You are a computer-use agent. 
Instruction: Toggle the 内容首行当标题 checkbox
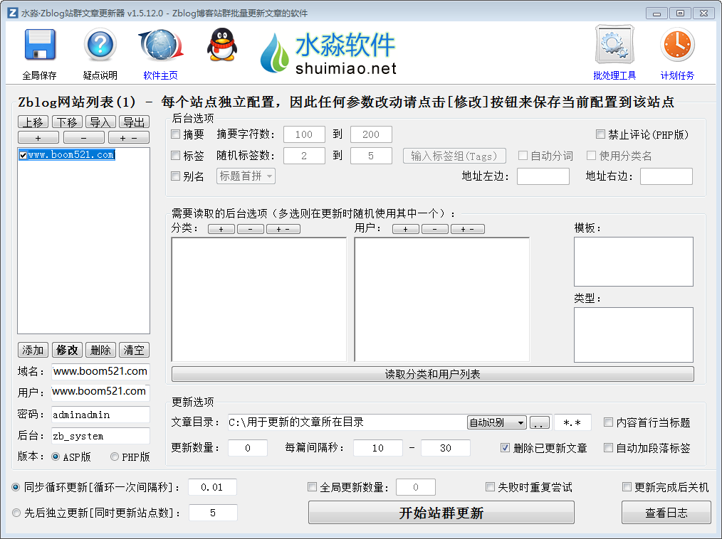(x=608, y=422)
